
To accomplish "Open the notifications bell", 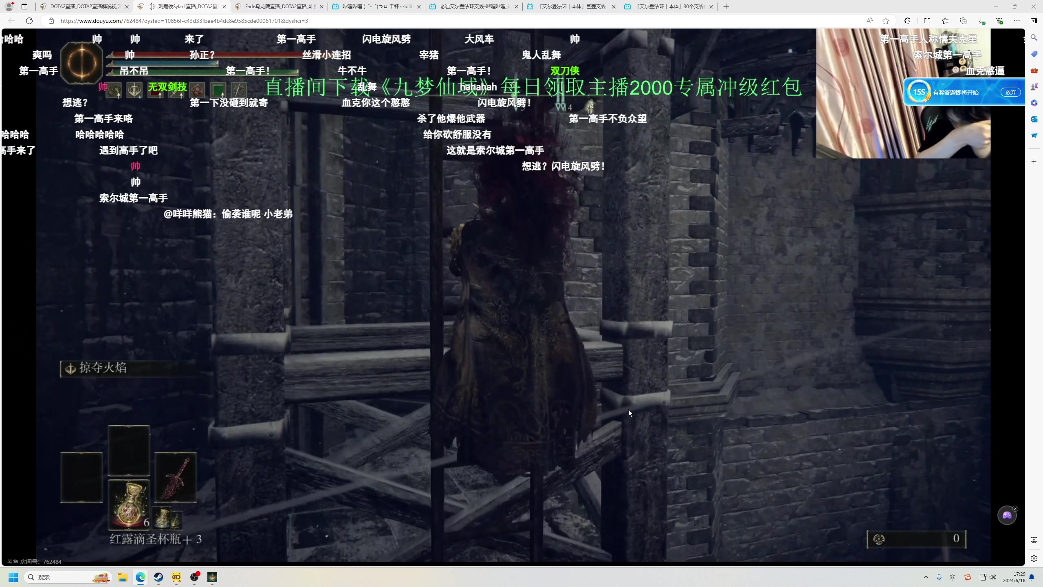I will click(1032, 577).
